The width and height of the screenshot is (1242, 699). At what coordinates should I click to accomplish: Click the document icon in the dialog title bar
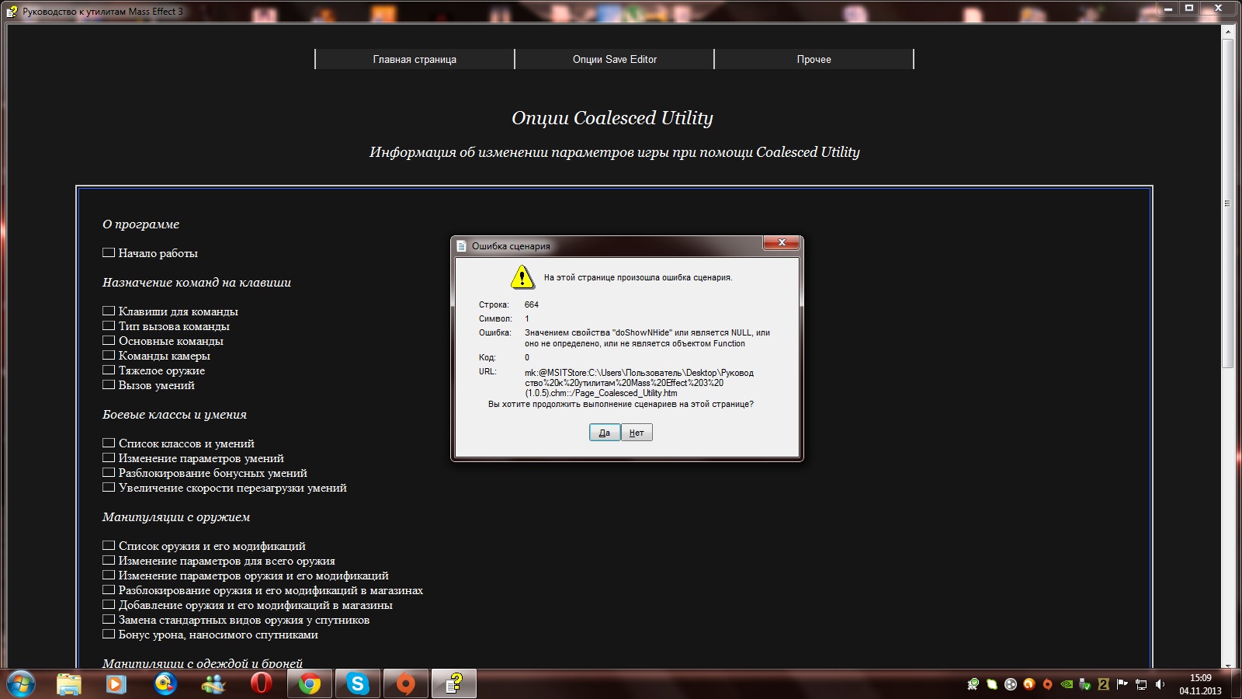[462, 245]
